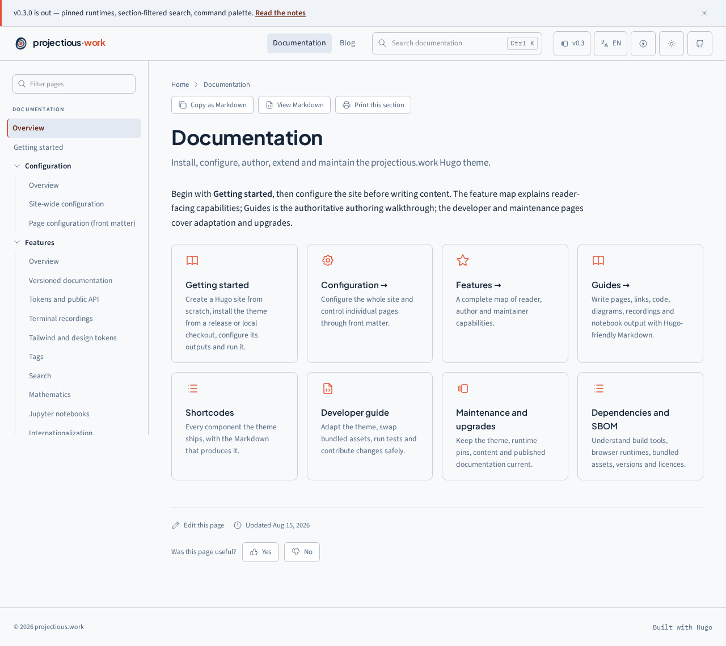Click the View Markdown button

click(294, 105)
